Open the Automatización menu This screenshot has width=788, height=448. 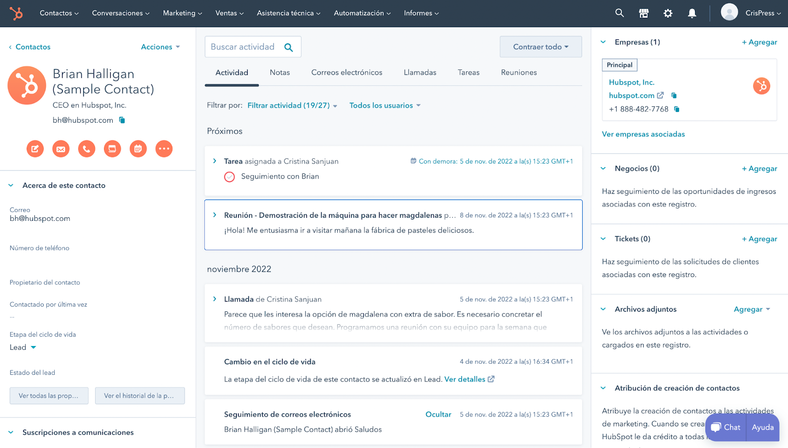(x=362, y=13)
